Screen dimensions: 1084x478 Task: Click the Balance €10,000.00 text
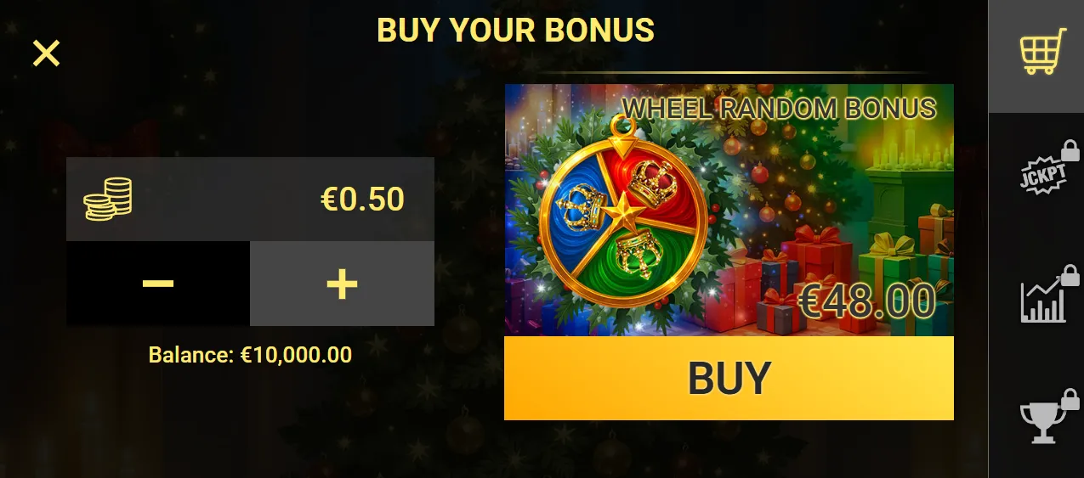pos(250,355)
